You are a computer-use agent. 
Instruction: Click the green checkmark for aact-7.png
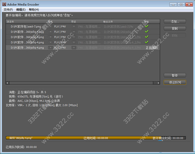[x=147, y=26]
